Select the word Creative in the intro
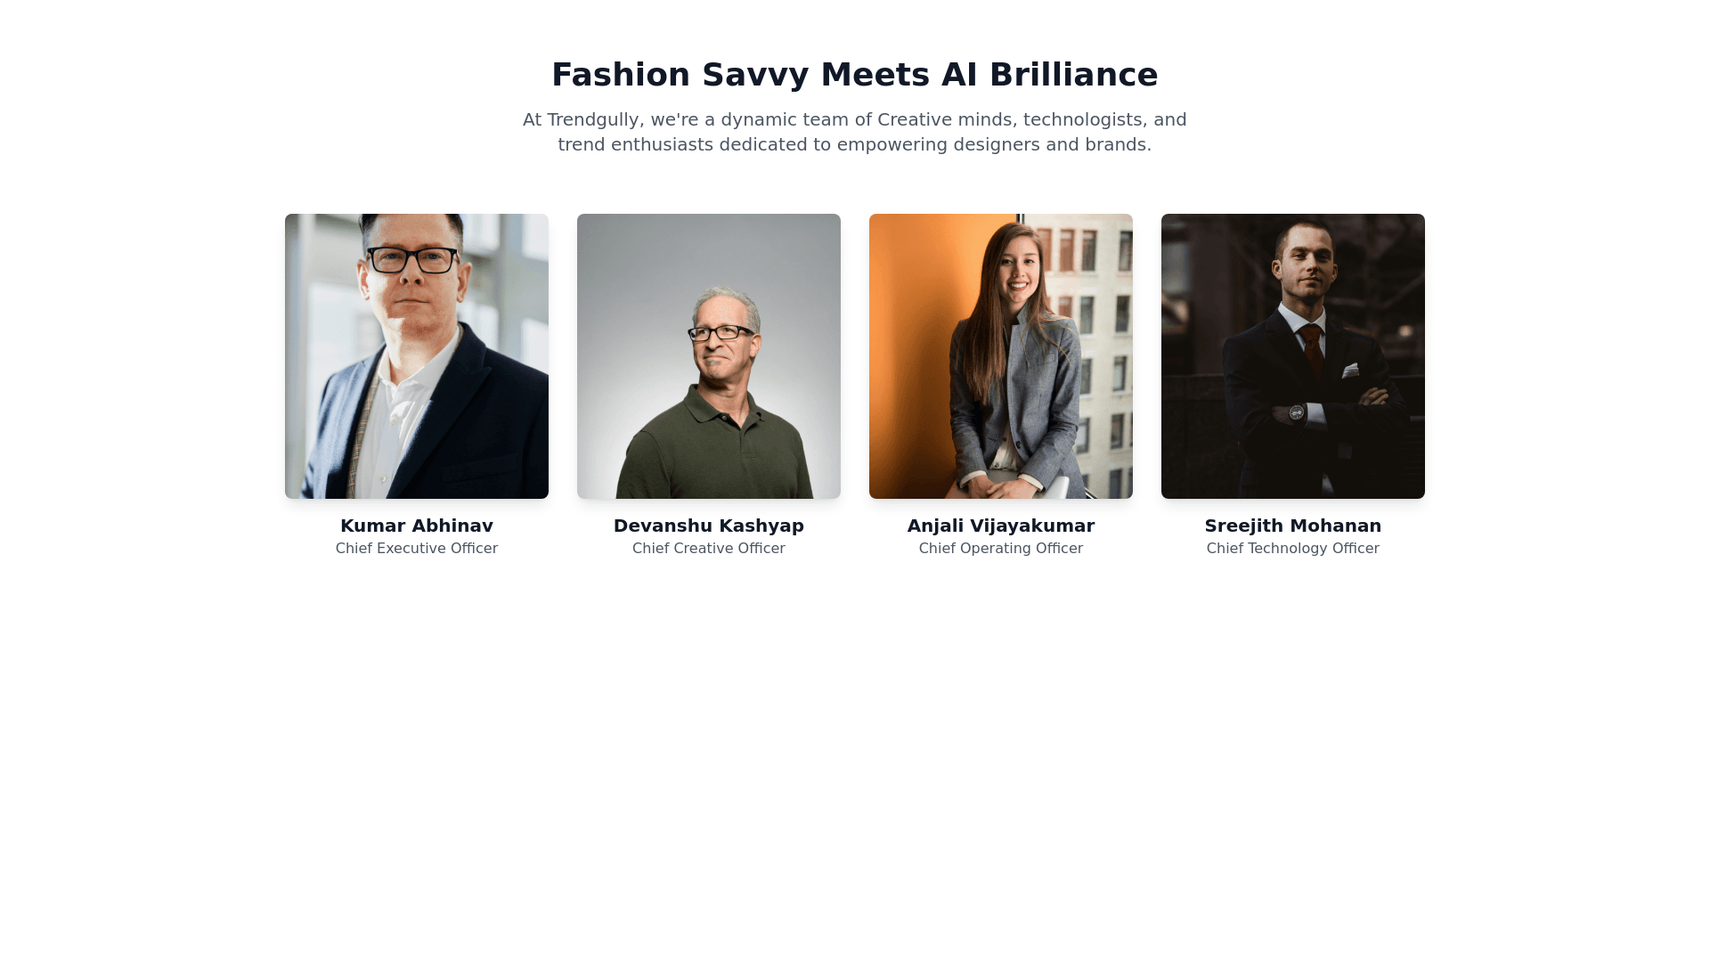 click(x=915, y=119)
